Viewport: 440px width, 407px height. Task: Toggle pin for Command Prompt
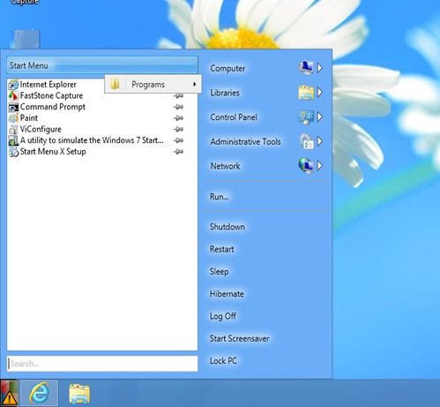click(179, 107)
